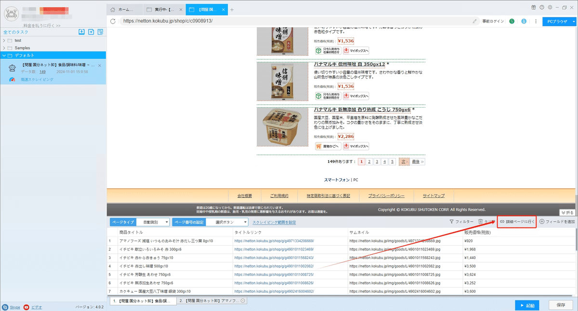Open the ページタイプ 自動識別 dropdown
Viewport: 578px width, 311px height.
(153, 222)
